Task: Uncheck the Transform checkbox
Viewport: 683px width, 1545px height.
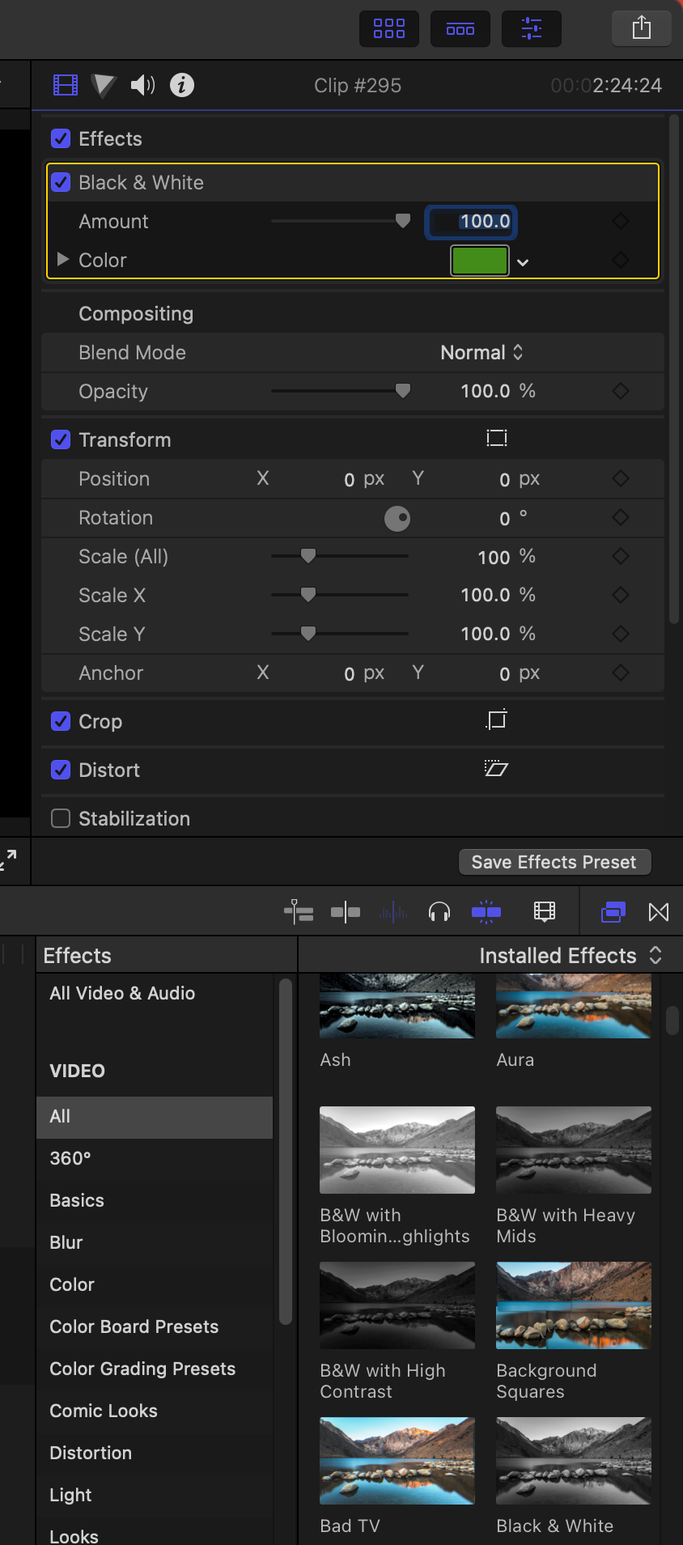Action: pyautogui.click(x=61, y=439)
